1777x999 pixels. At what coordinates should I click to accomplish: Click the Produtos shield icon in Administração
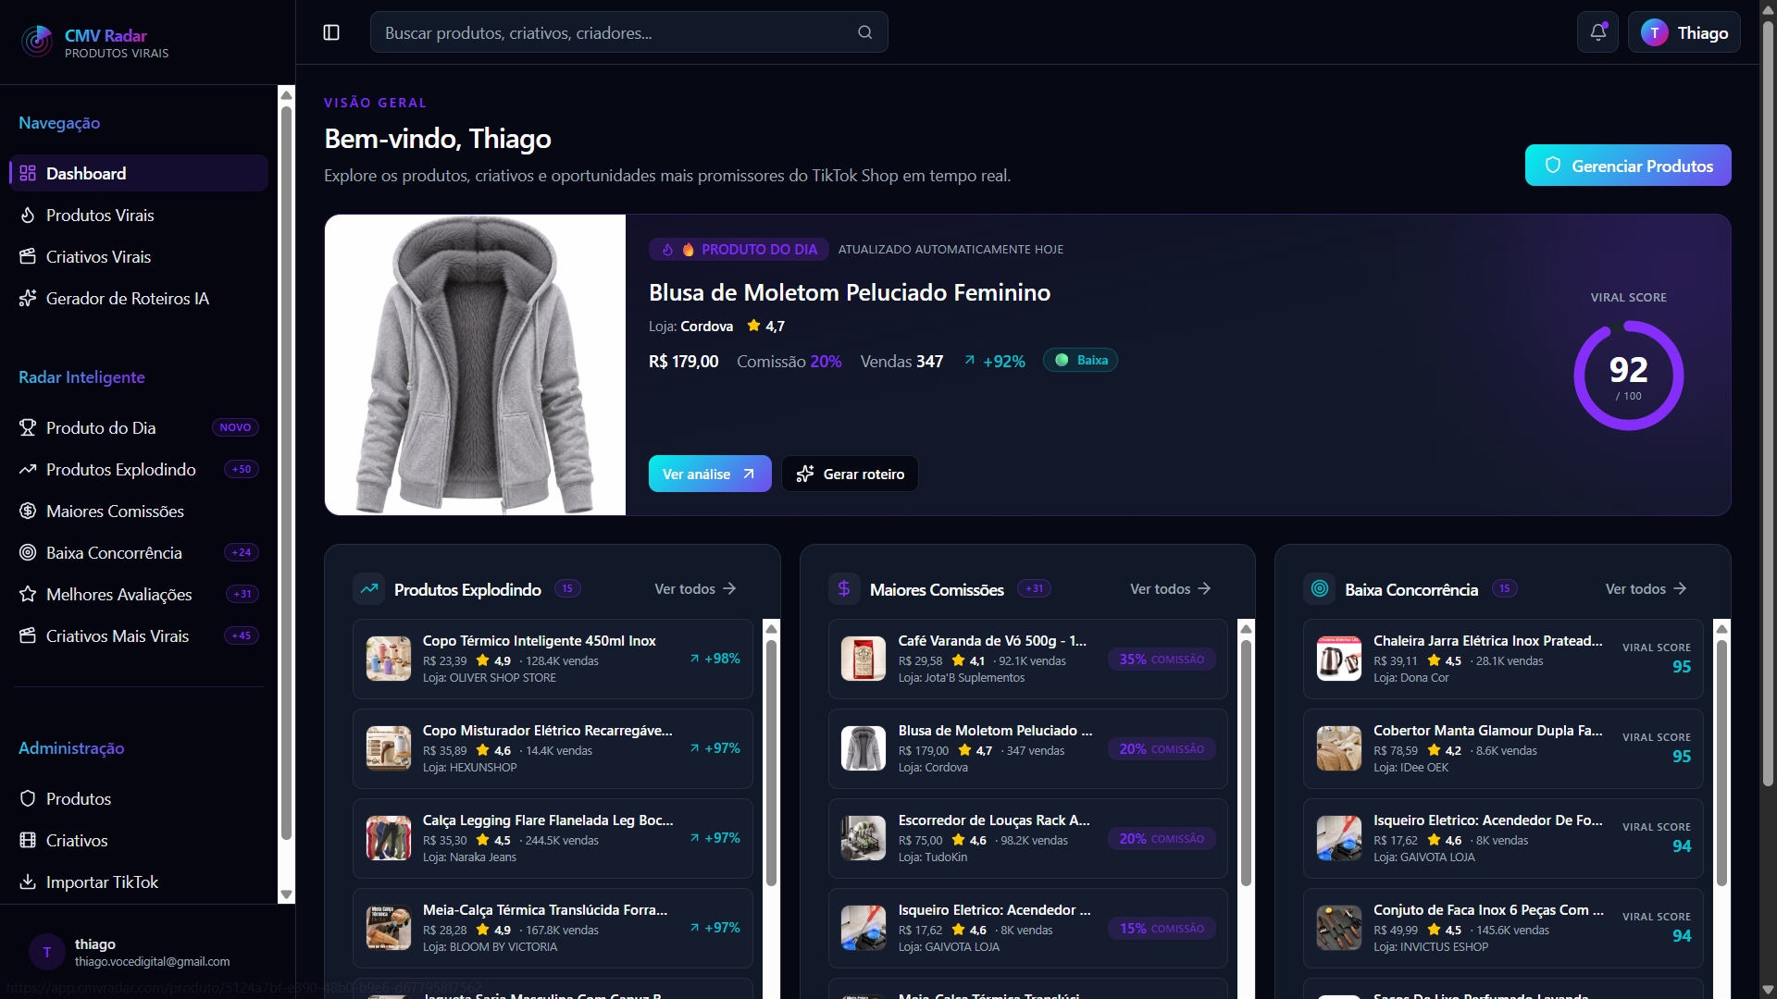click(28, 798)
